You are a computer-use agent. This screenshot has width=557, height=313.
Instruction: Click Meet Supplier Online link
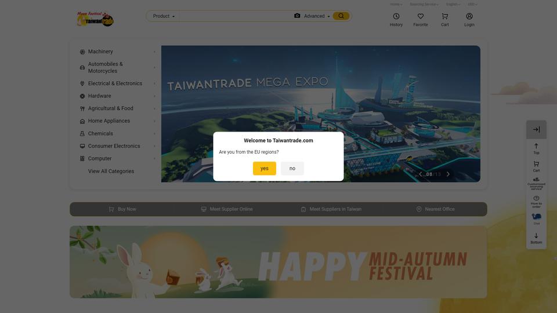[227, 209]
